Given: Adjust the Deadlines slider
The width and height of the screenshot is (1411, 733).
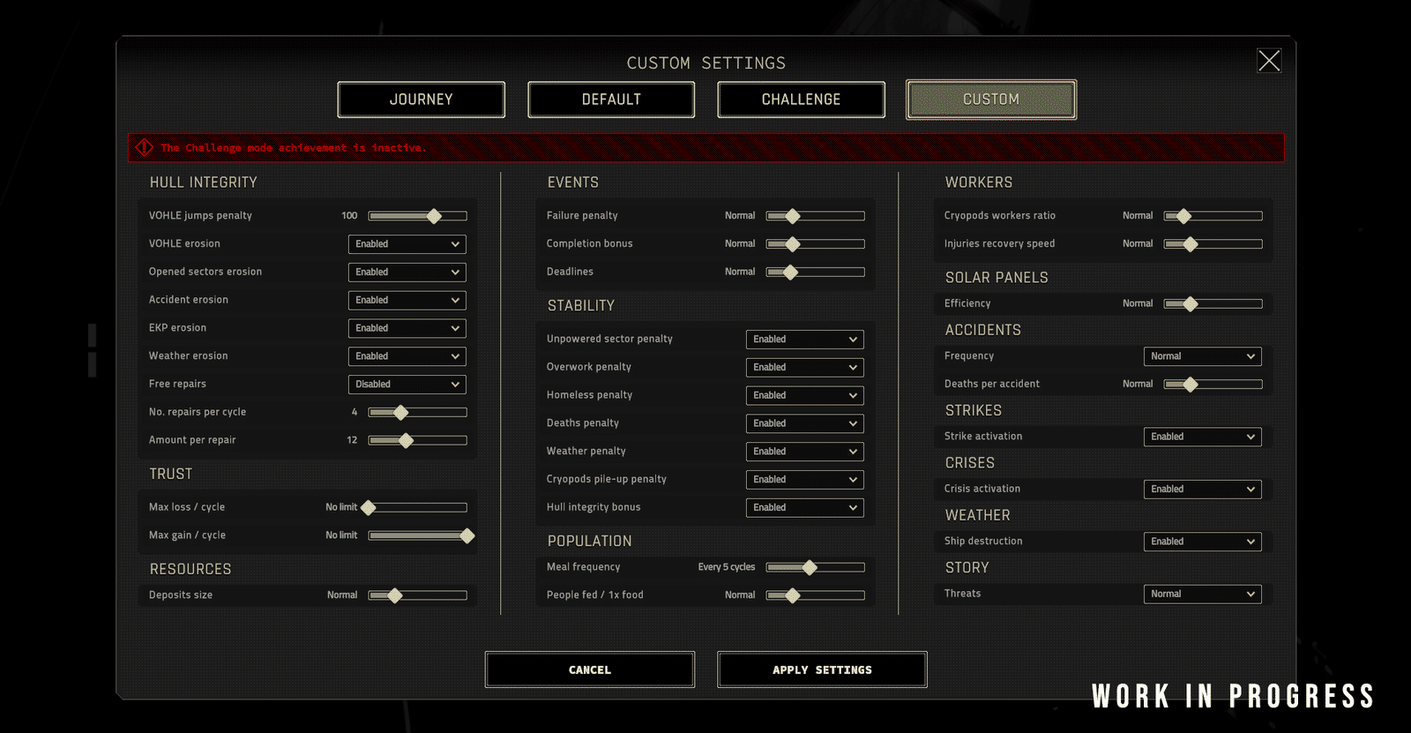Looking at the screenshot, I should [816, 273].
